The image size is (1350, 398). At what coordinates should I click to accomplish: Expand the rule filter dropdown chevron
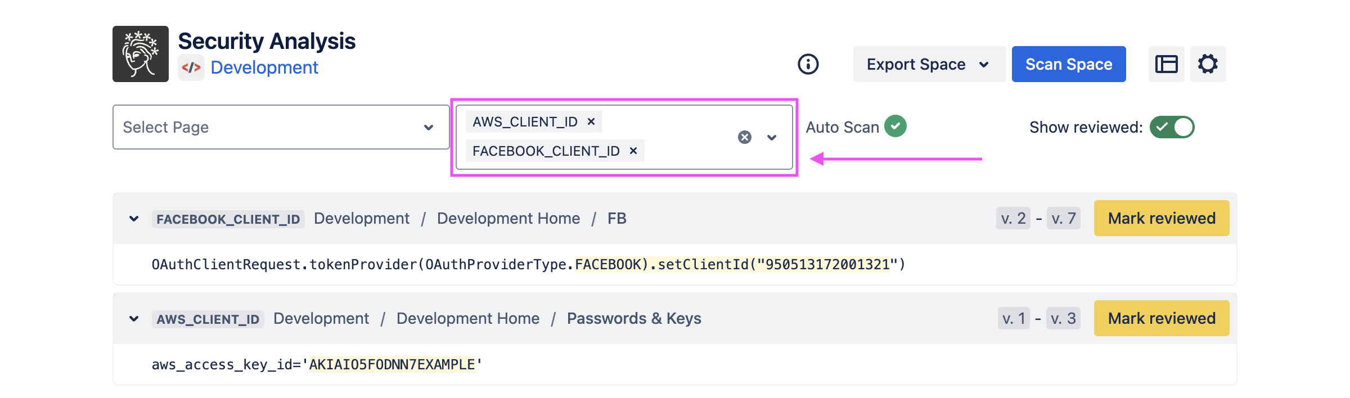[772, 137]
